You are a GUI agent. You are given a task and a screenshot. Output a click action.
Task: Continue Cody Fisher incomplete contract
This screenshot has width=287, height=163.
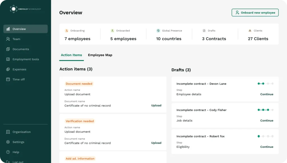[x=267, y=121]
